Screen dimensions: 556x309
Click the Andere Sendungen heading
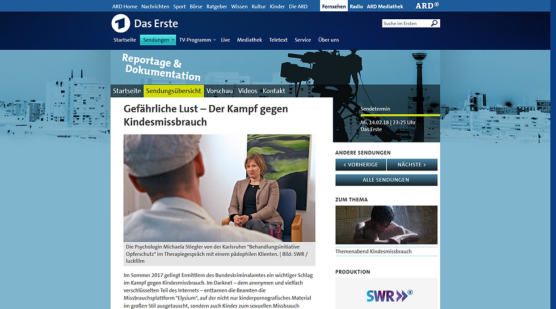[363, 153]
